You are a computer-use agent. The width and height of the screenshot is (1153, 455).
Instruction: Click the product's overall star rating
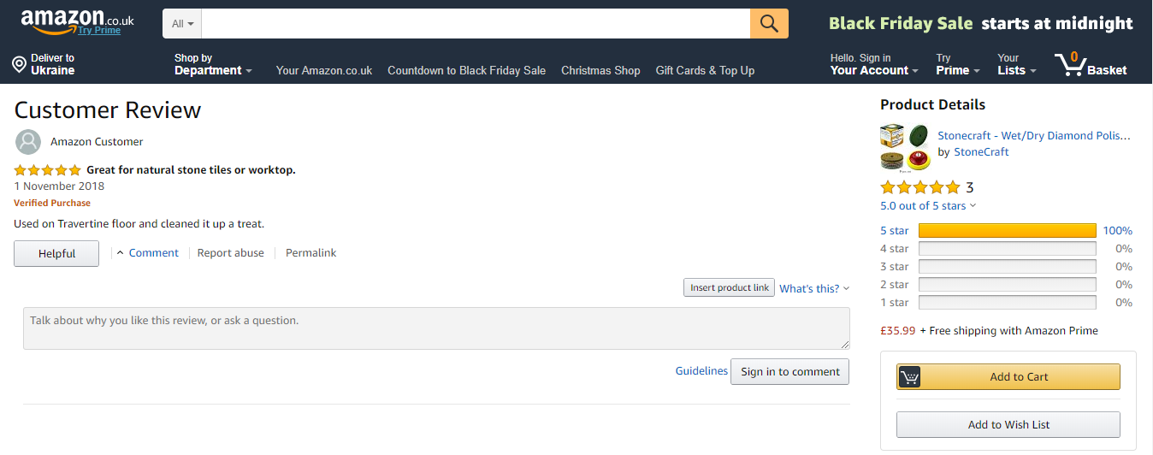pyautogui.click(x=920, y=187)
